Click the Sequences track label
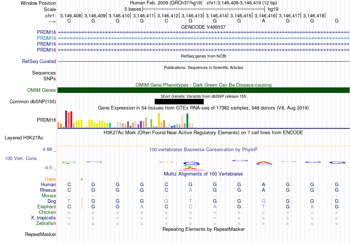 [44, 73]
